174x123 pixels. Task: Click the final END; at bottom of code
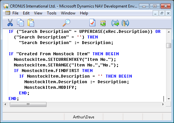[14, 98]
